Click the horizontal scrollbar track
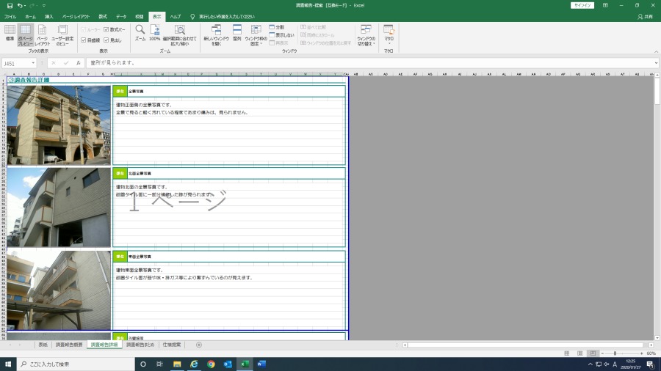The height and width of the screenshot is (371, 661). pos(527,345)
